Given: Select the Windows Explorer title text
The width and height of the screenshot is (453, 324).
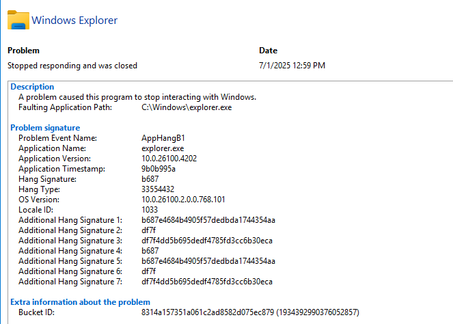Looking at the screenshot, I should click(74, 21).
